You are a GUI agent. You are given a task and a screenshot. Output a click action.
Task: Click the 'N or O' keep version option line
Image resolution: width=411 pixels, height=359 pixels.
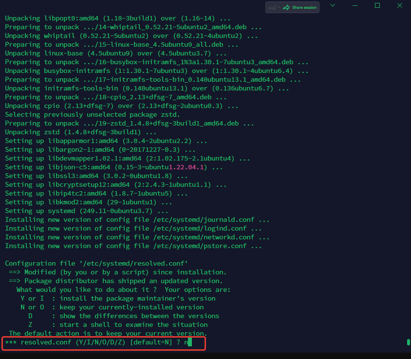[x=112, y=307]
